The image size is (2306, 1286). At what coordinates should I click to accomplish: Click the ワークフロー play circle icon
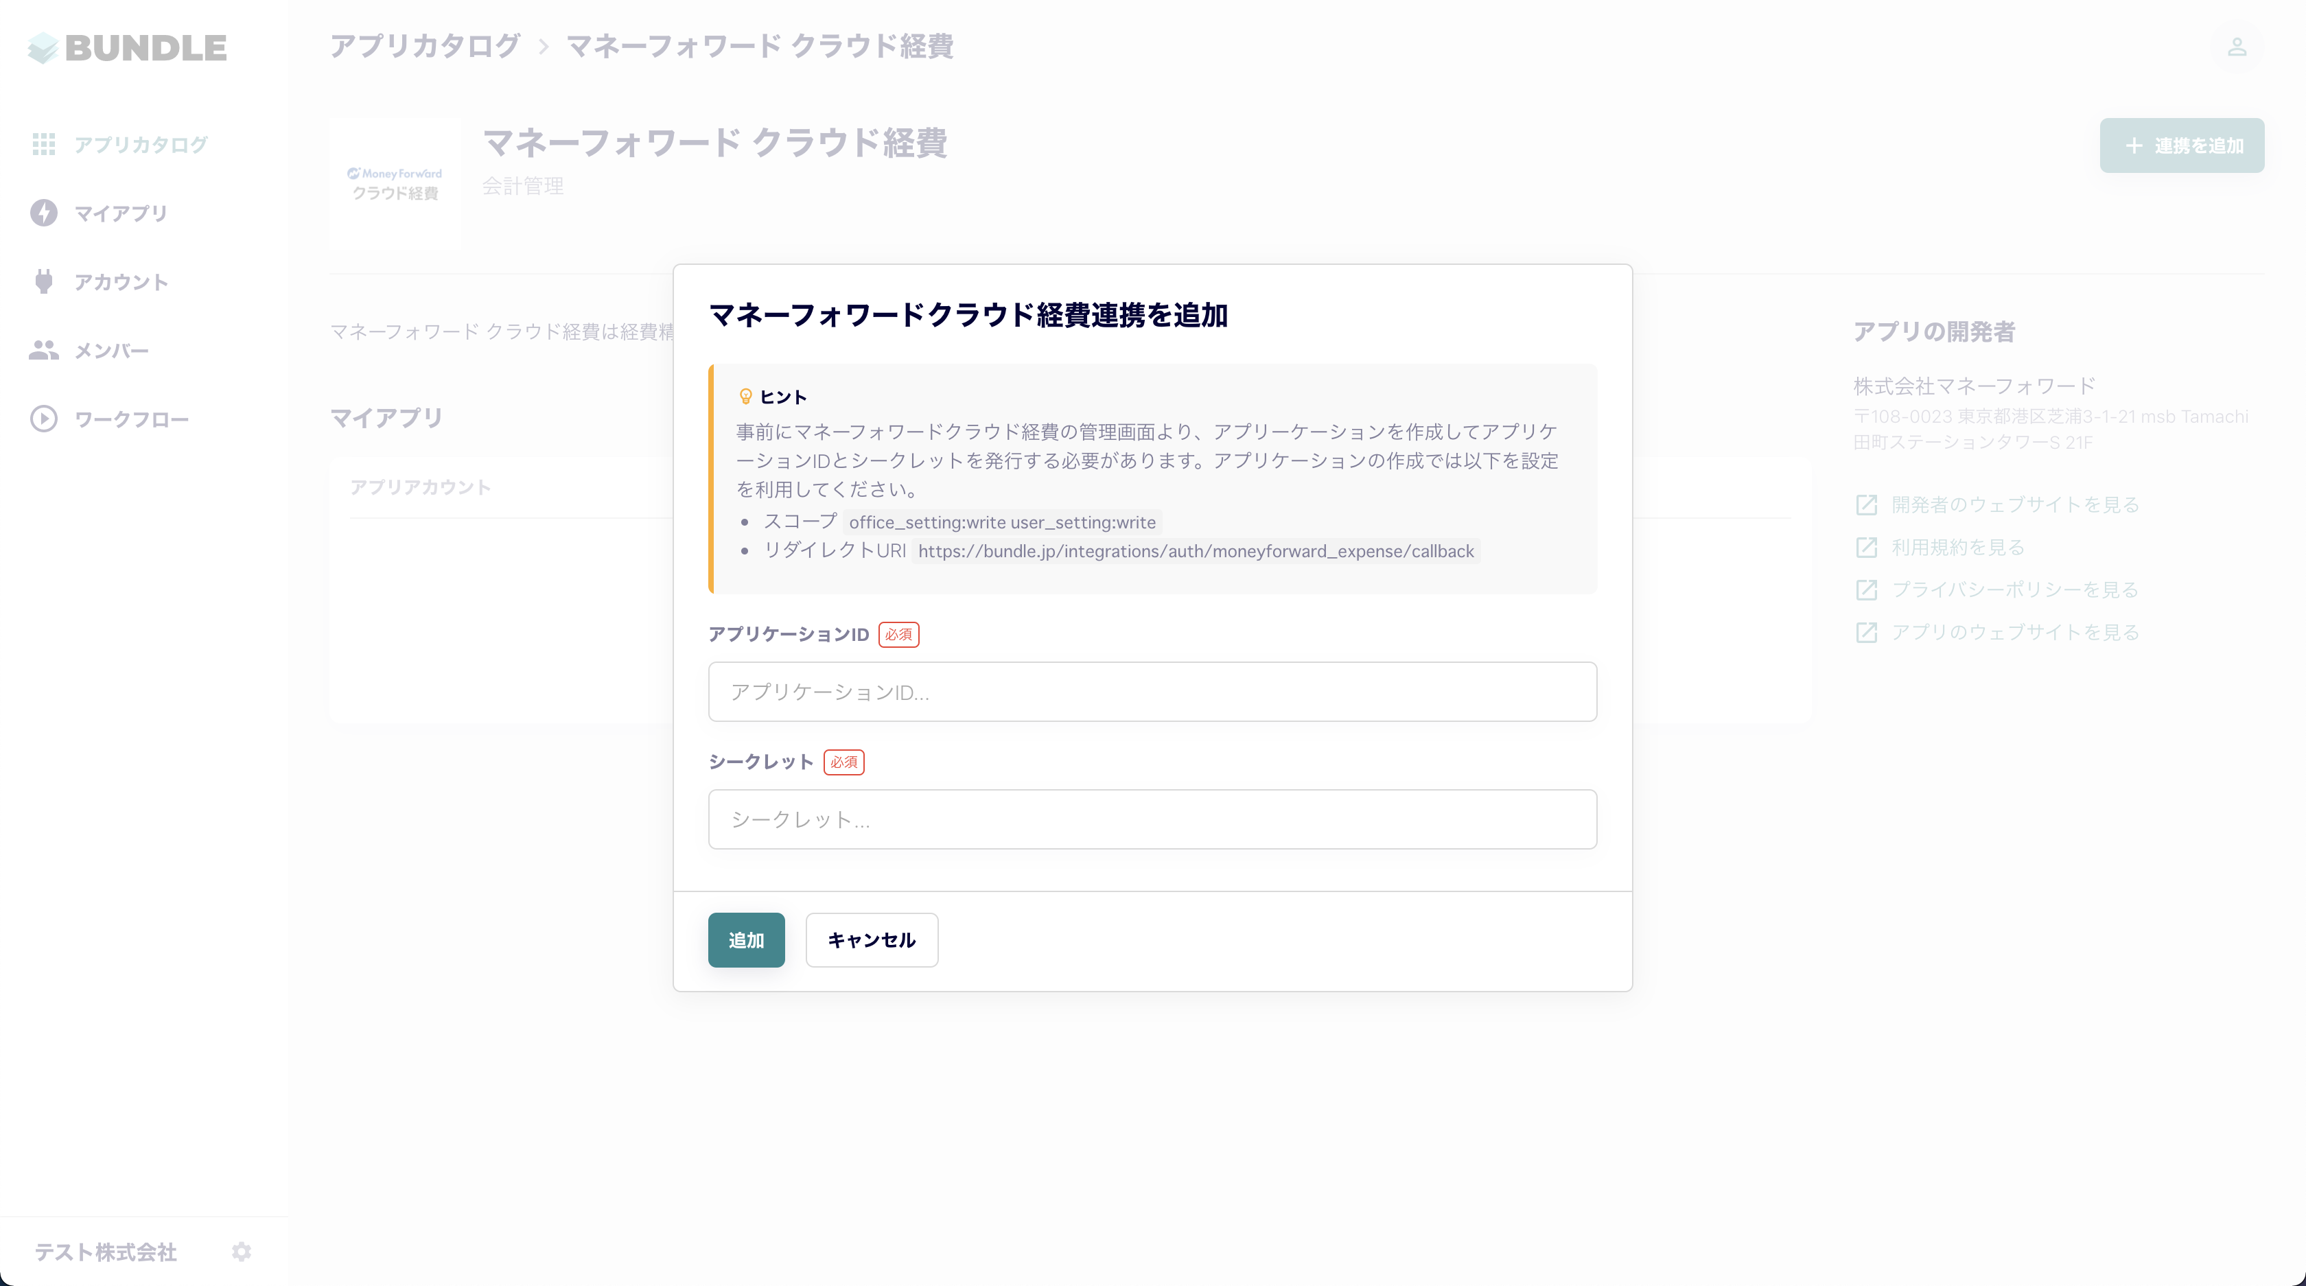pos(43,419)
